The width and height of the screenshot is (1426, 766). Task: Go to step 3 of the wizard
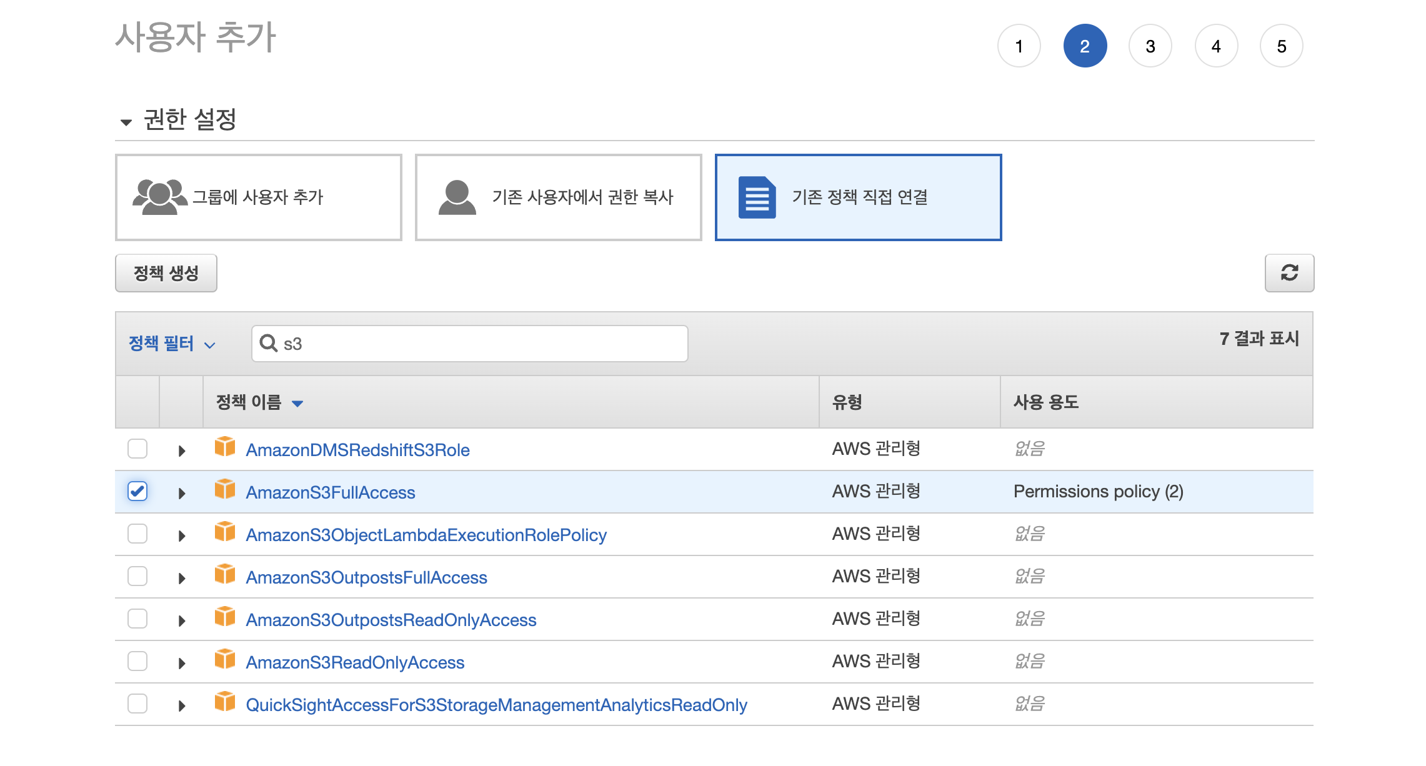click(1150, 46)
